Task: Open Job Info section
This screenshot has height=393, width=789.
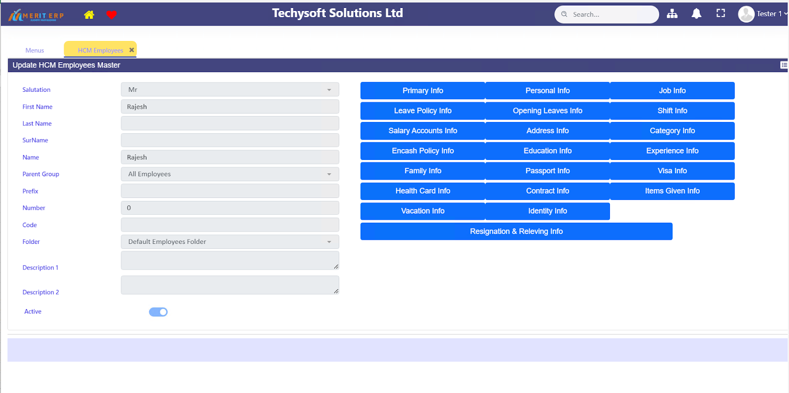Action: [x=672, y=91]
